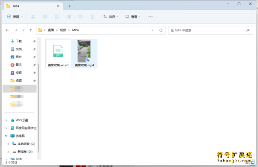Open the 查看 view dropdown

point(133,17)
